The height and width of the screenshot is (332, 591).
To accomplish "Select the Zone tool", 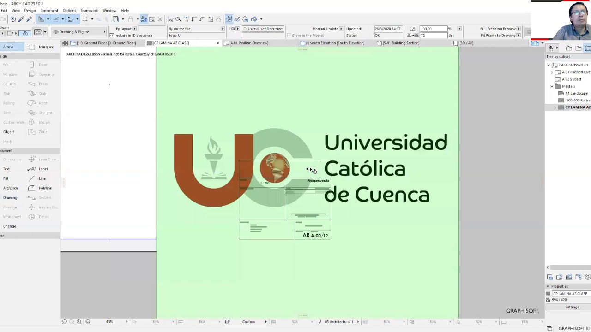I will (x=38, y=132).
